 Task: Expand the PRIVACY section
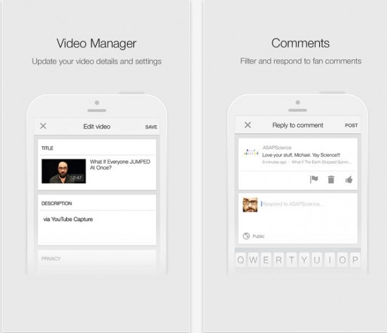51,259
